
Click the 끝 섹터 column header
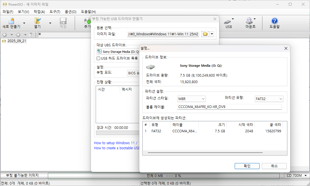269,125
